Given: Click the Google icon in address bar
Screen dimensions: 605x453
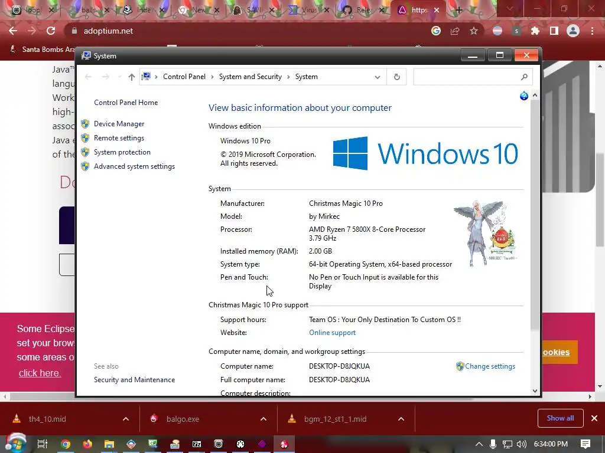Looking at the screenshot, I should click(436, 31).
